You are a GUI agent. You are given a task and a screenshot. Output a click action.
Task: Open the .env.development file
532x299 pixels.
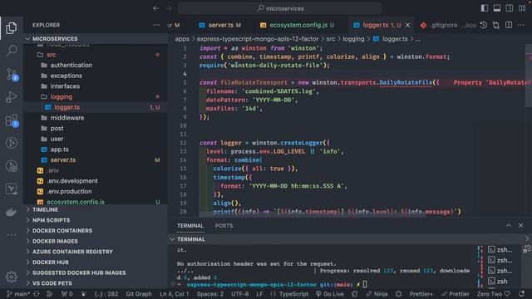96,181
